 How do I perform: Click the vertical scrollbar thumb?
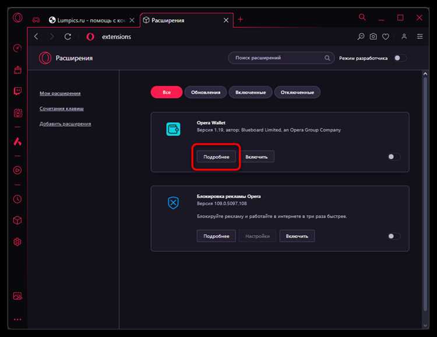(x=425, y=194)
